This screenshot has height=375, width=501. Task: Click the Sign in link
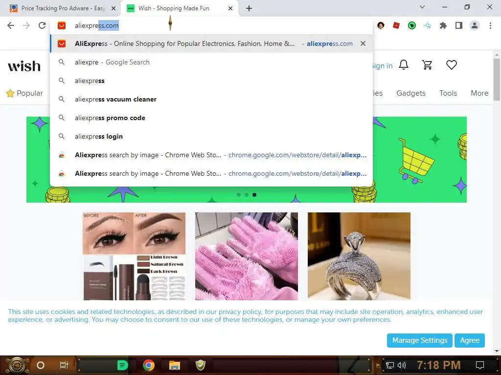[383, 66]
